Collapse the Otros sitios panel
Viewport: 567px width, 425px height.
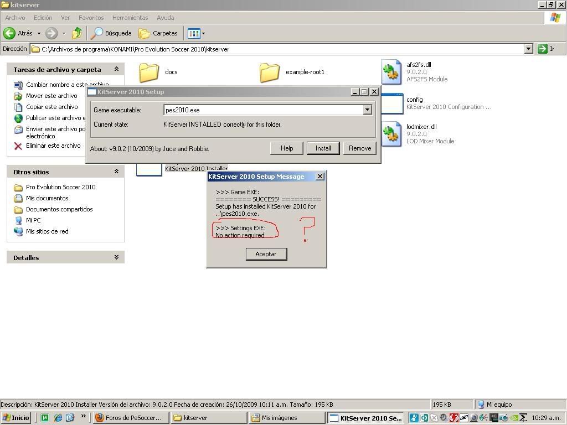[116, 172]
